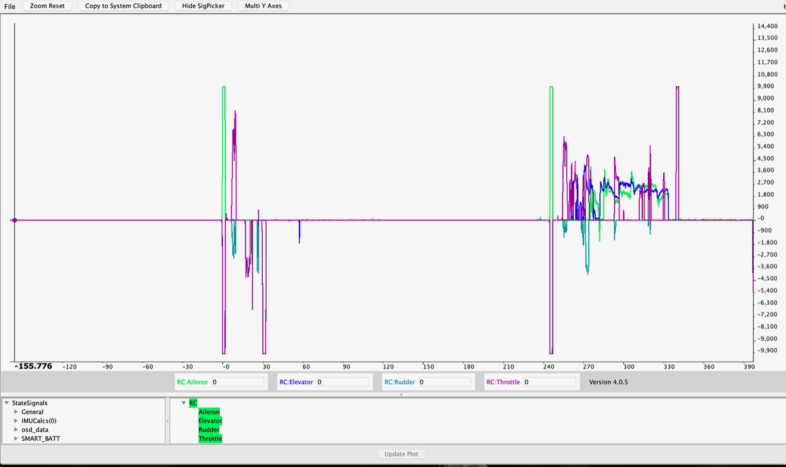Click the purple cursor marker at plot origin

tap(14, 220)
